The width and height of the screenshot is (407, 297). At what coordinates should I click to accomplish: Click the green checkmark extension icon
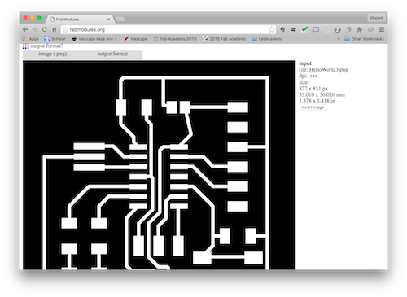304,29
